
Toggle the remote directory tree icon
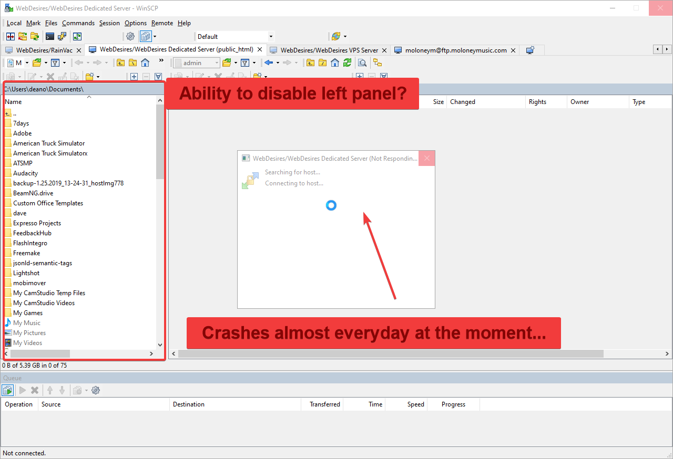[378, 63]
